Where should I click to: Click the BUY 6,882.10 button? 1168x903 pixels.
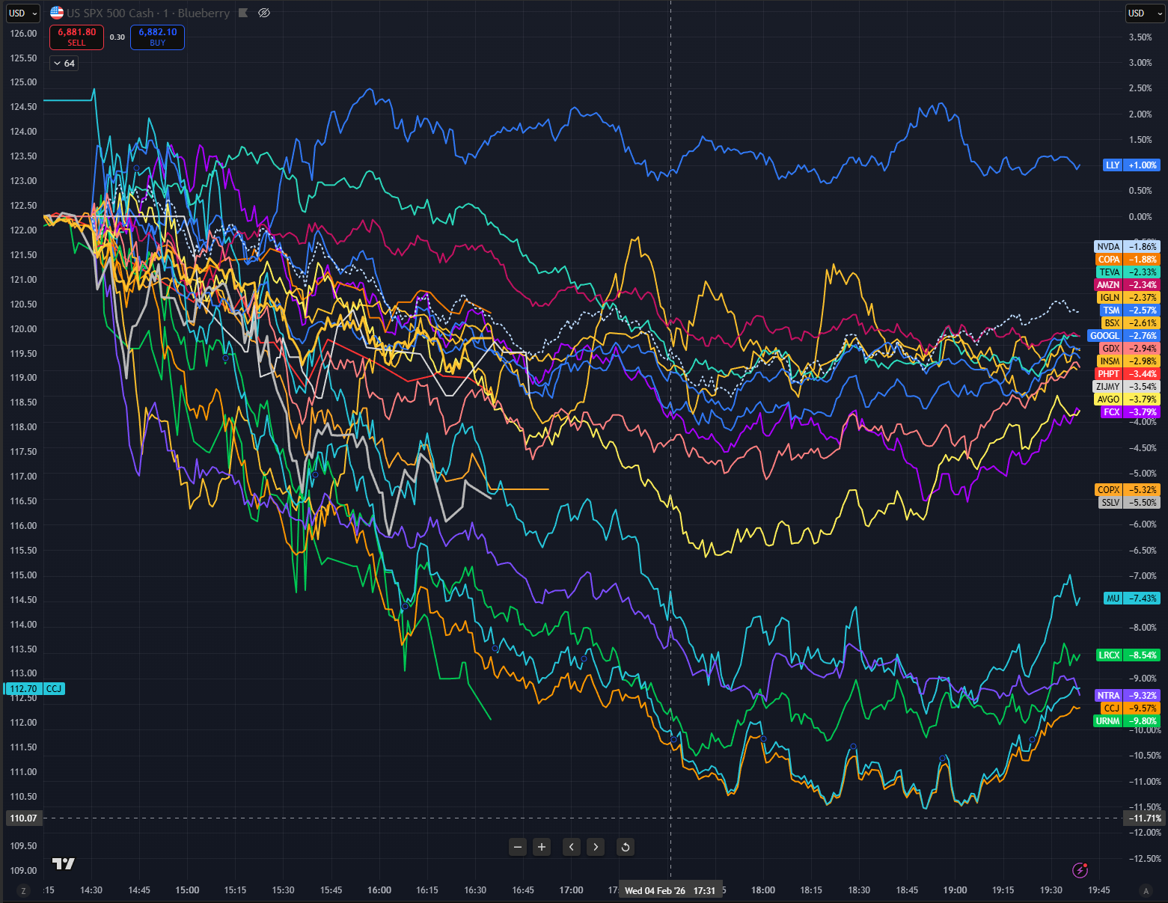pyautogui.click(x=157, y=37)
